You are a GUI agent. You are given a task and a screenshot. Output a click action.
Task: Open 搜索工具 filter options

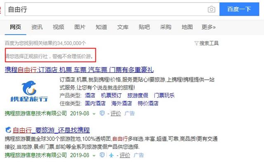[209, 43]
